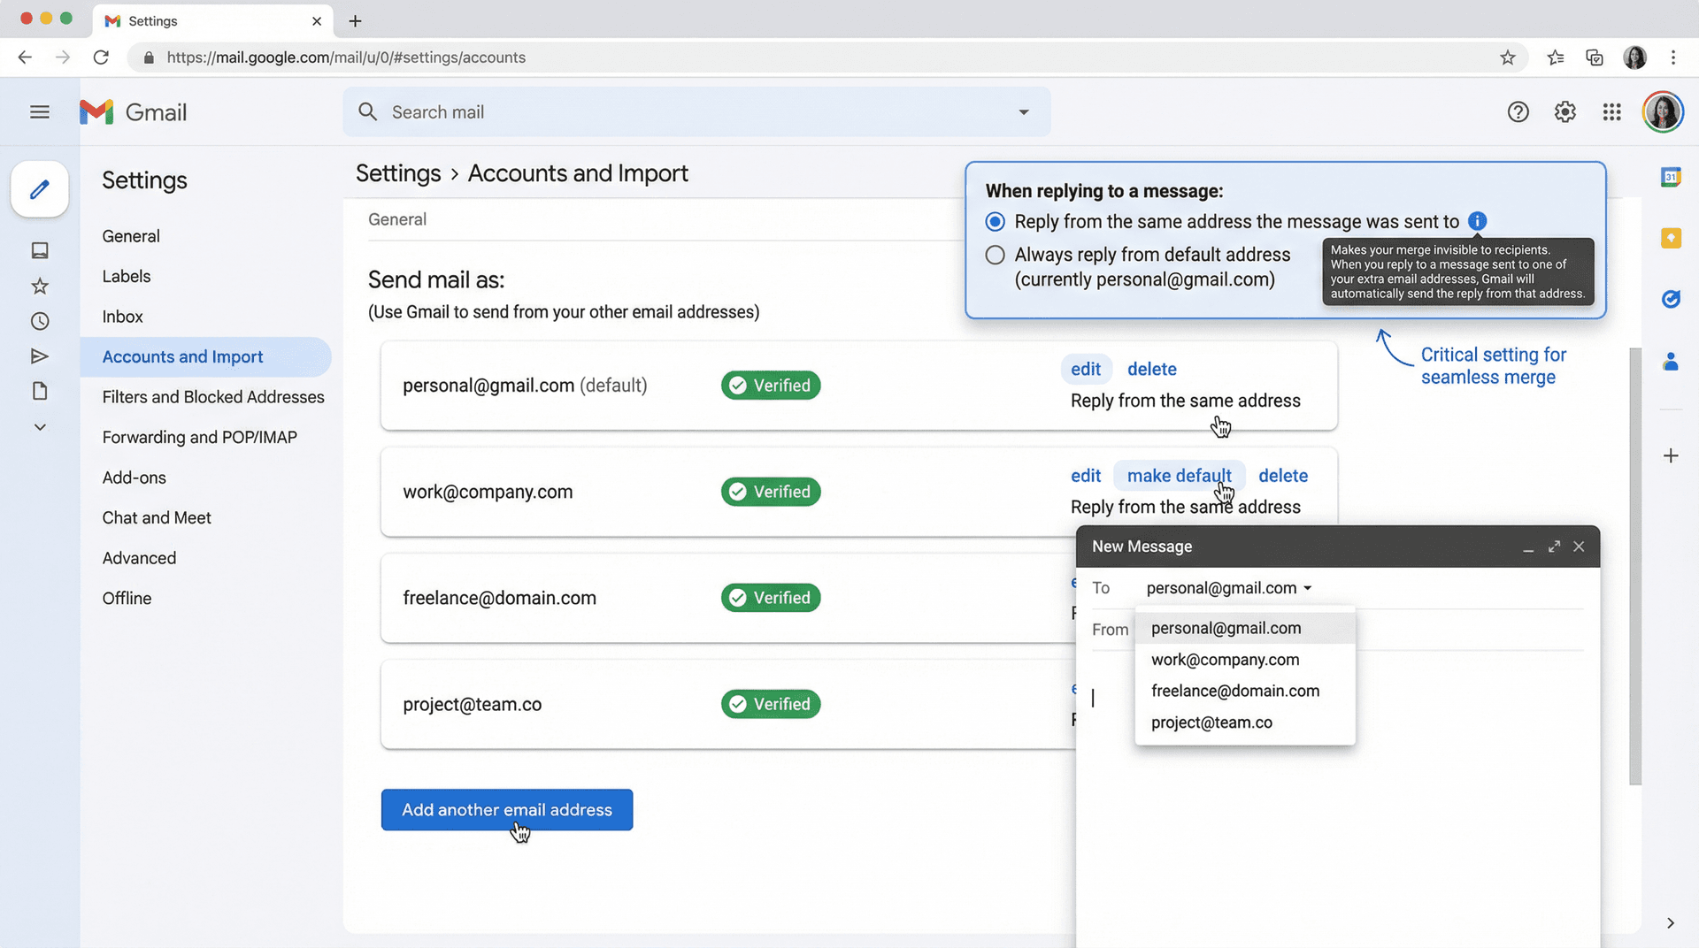Switch to Filters and Blocked Addresses settings
The width and height of the screenshot is (1699, 948).
212,396
